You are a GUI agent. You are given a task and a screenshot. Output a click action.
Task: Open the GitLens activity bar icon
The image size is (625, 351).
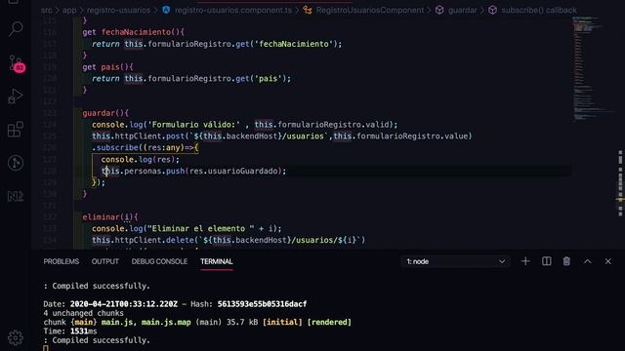point(16,163)
